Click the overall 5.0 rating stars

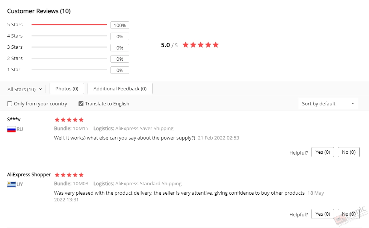[201, 45]
